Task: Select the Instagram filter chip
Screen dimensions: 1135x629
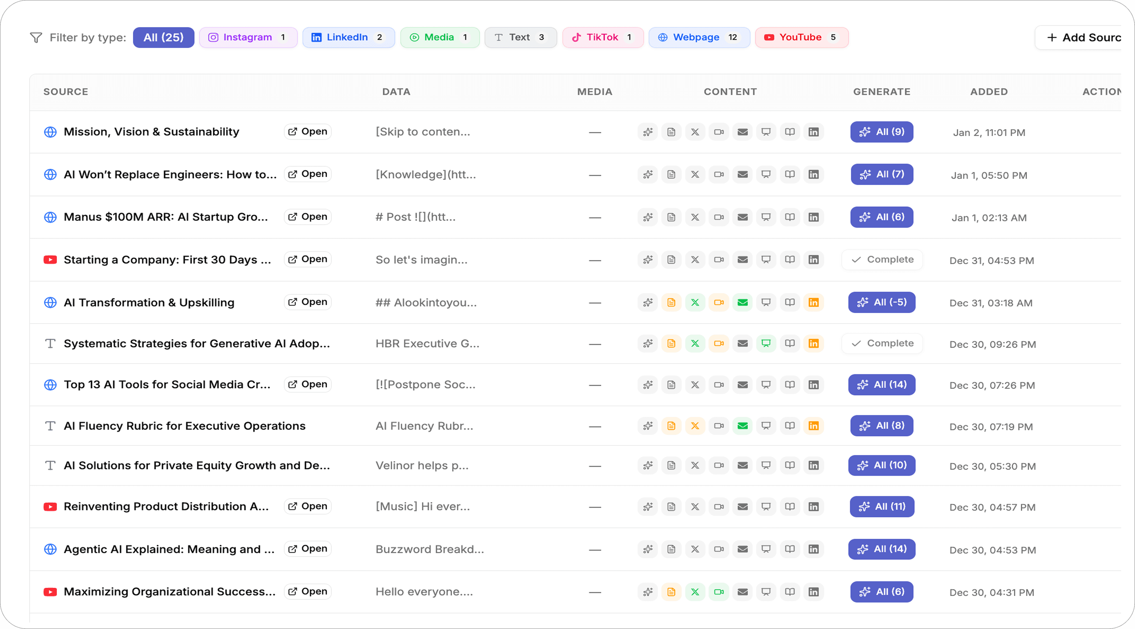Action: 248,37
